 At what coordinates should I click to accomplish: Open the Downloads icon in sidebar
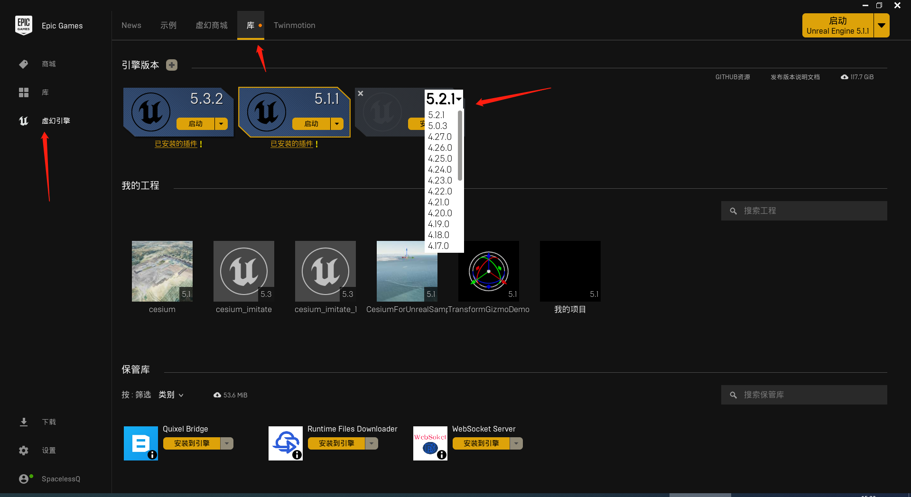pyautogui.click(x=24, y=422)
